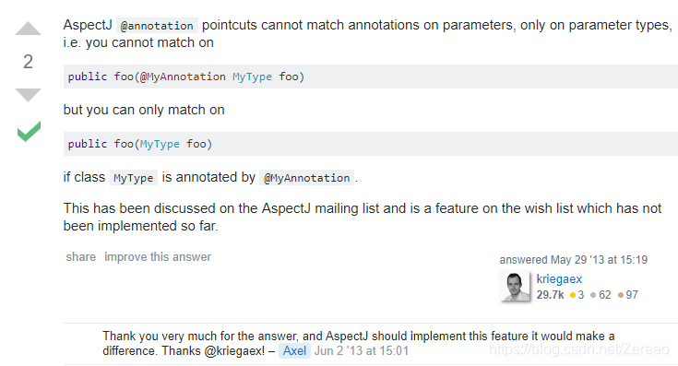
Task: Click the inline MyType code snippet
Action: (x=134, y=178)
